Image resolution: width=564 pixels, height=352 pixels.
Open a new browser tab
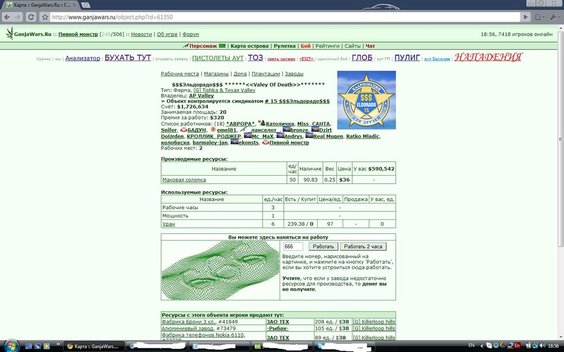pos(86,5)
